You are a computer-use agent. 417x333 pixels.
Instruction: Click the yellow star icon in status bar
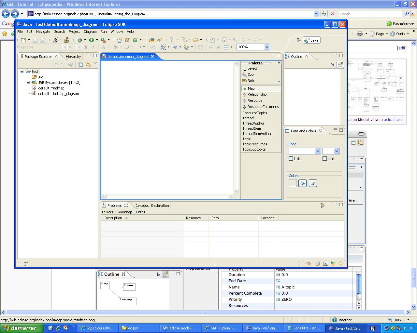(340, 264)
